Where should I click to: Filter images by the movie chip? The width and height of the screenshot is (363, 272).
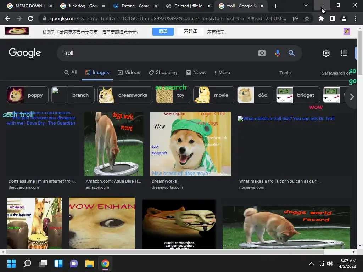click(214, 95)
